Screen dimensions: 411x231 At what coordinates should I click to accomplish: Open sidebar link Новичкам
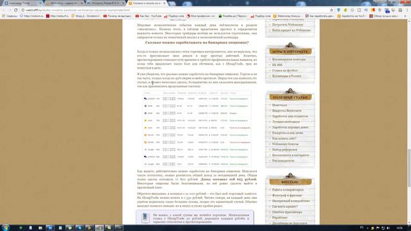[279, 105]
